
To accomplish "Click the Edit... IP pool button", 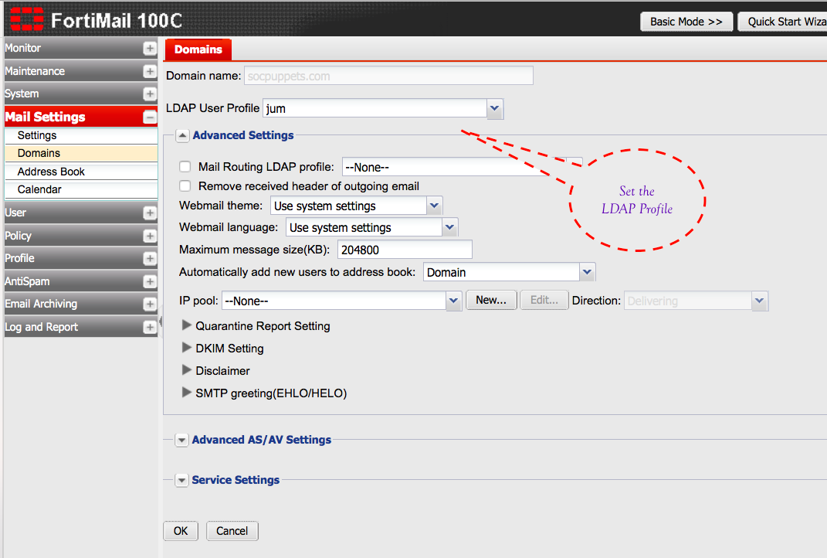I will (x=544, y=300).
